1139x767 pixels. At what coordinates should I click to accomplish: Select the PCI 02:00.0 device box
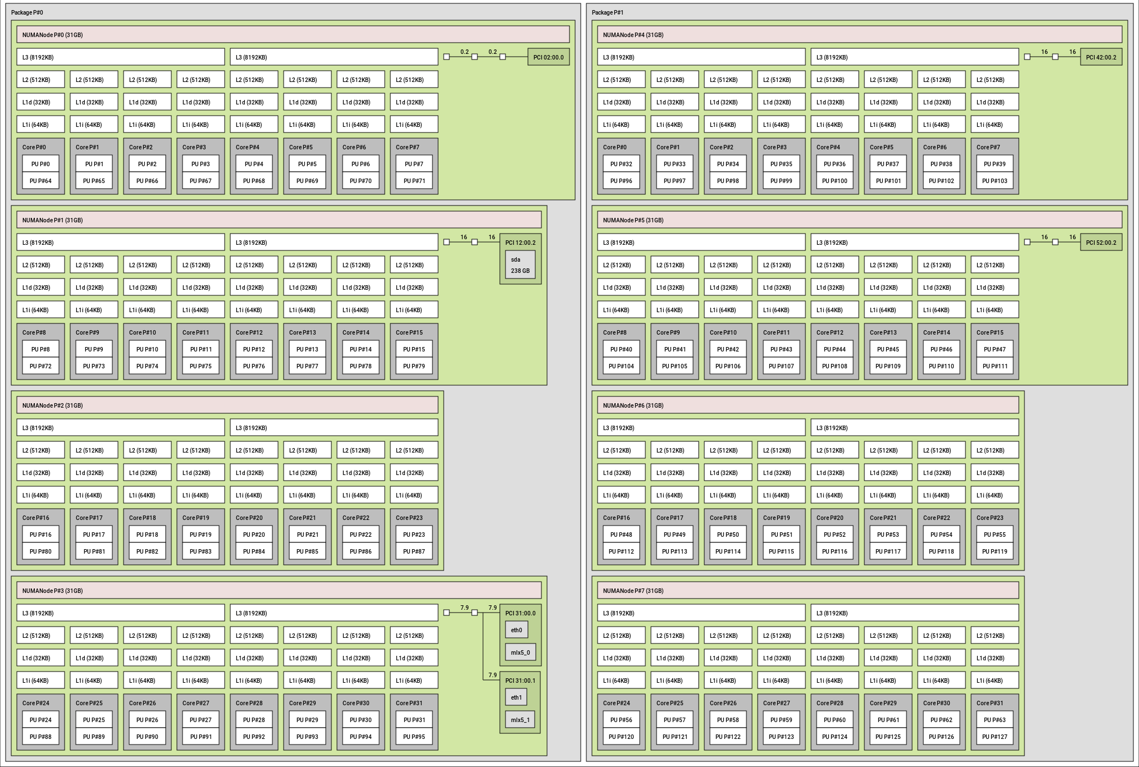pyautogui.click(x=548, y=57)
